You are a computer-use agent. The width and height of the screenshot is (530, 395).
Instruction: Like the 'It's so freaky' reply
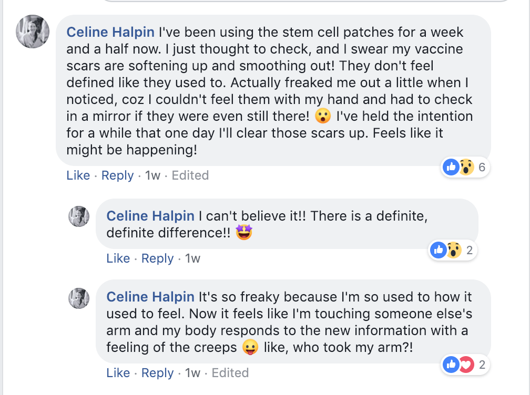click(118, 373)
